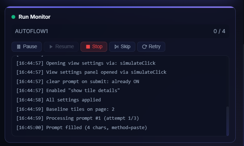Click the Resume play triangle icon
The image size is (244, 146).
click(51, 47)
